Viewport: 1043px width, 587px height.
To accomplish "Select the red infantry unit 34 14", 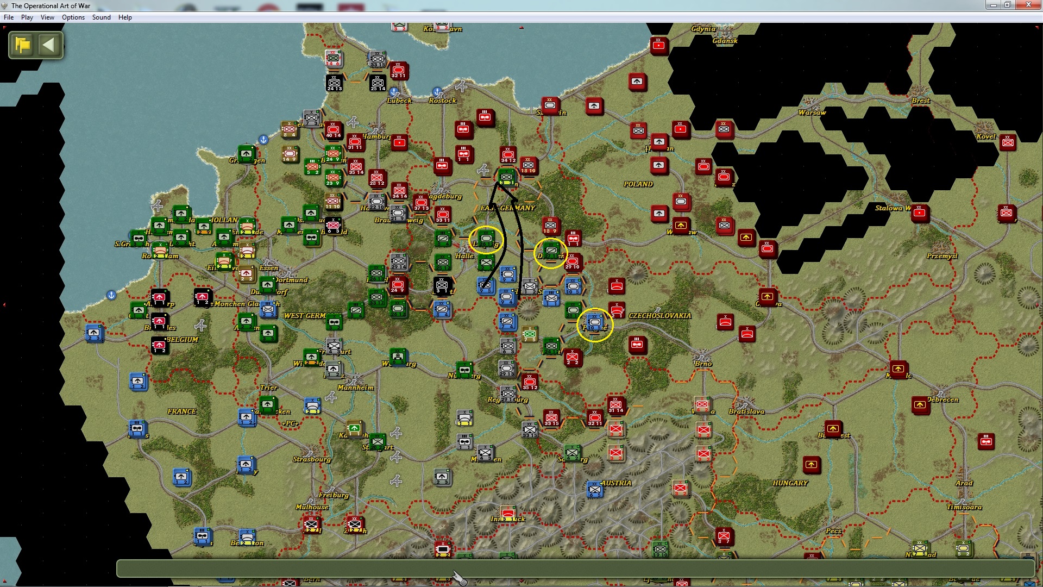I will 399,191.
